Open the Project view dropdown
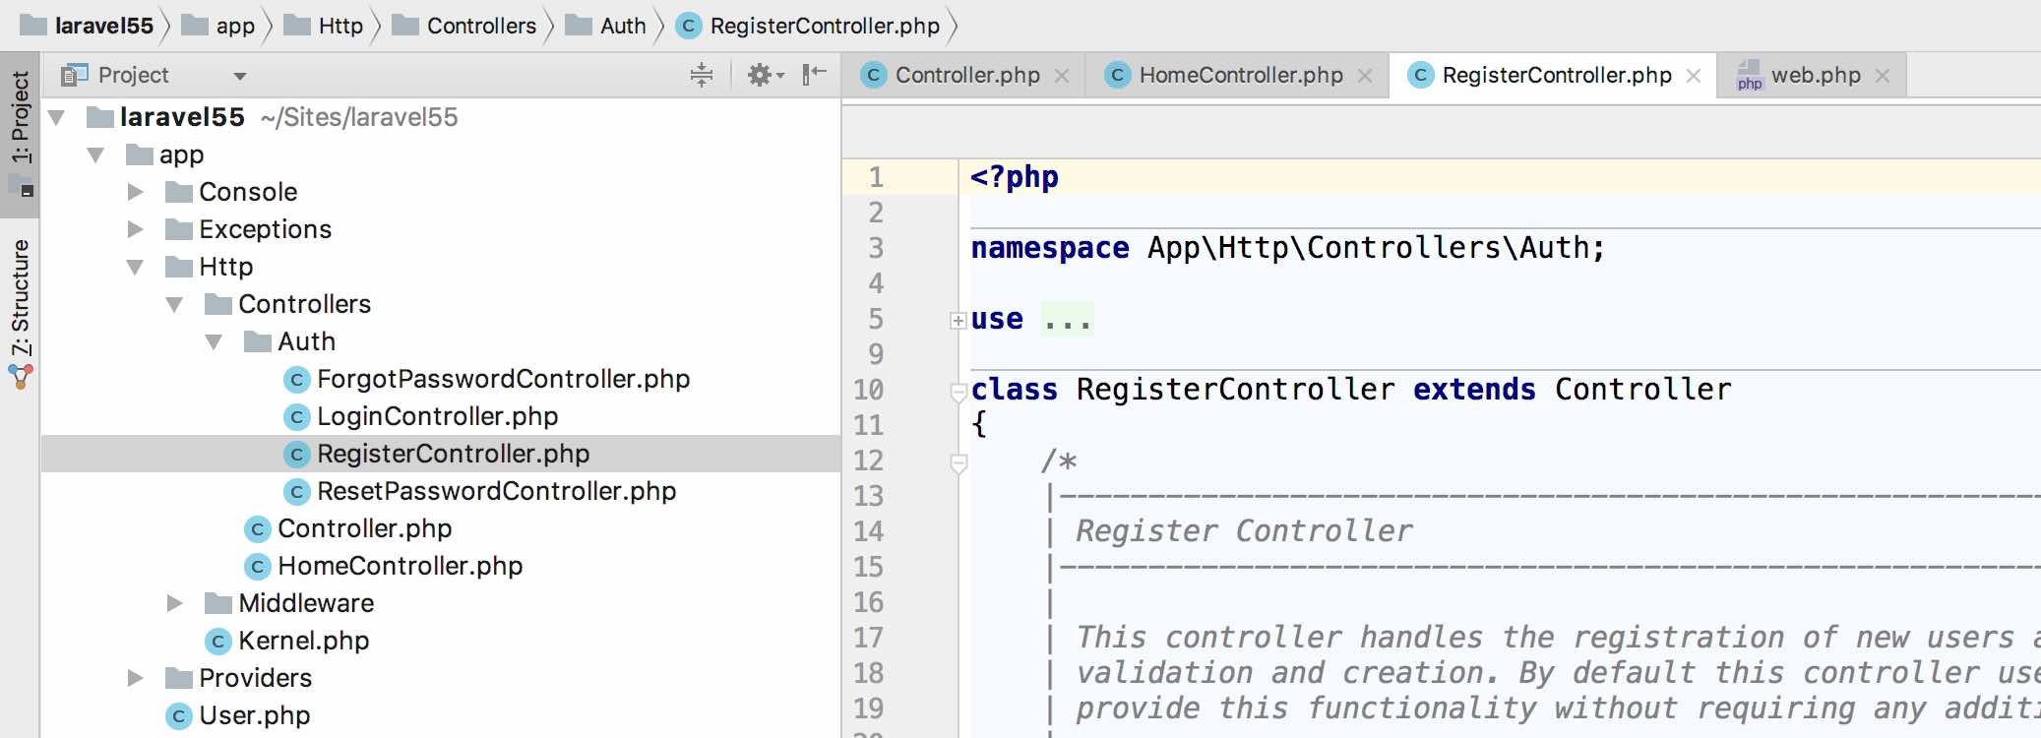Image resolution: width=2041 pixels, height=738 pixels. coord(239,76)
